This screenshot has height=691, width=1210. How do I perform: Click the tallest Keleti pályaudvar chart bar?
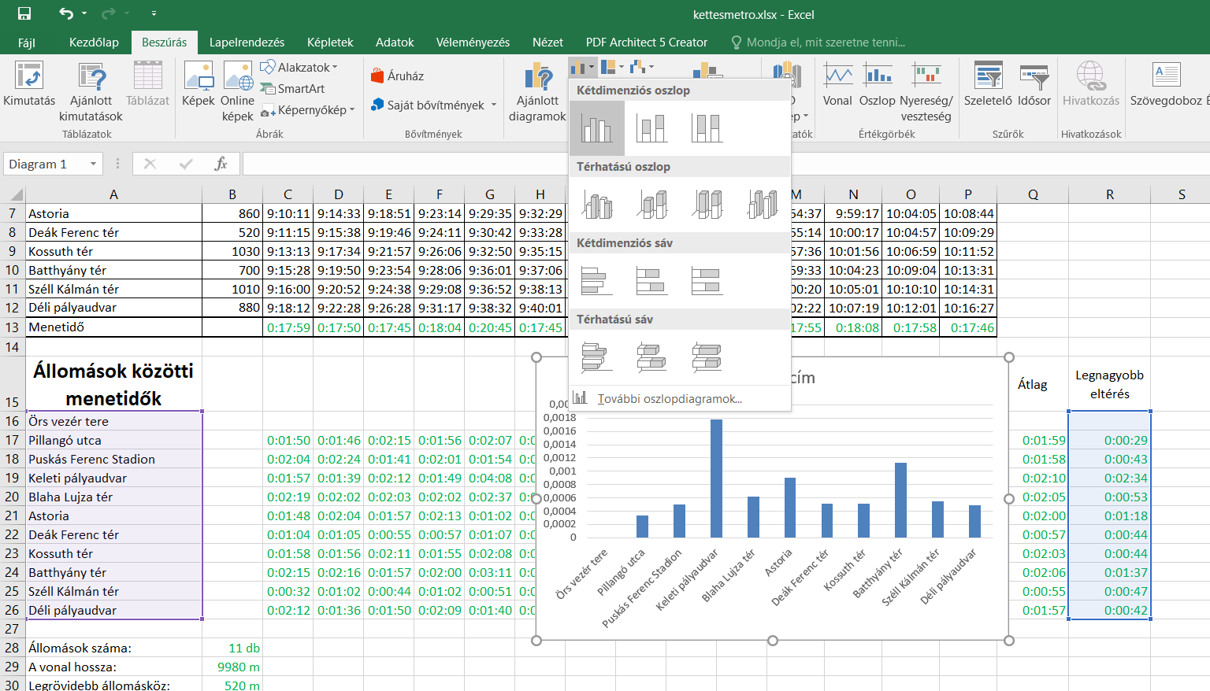(716, 479)
